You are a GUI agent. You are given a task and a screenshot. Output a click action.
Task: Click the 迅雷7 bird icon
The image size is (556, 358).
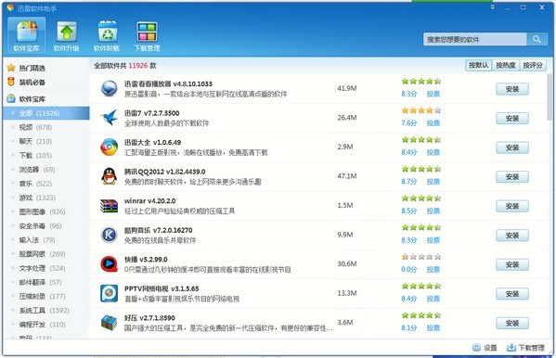coord(109,118)
